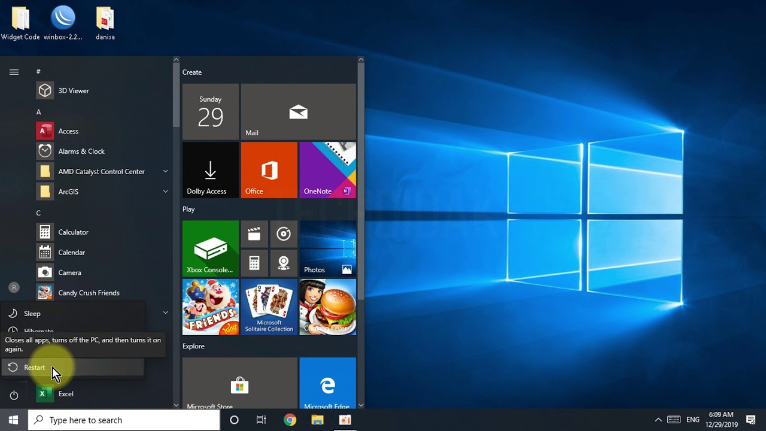Click the 'A' letter header in app list
The image size is (766, 431).
pos(38,112)
